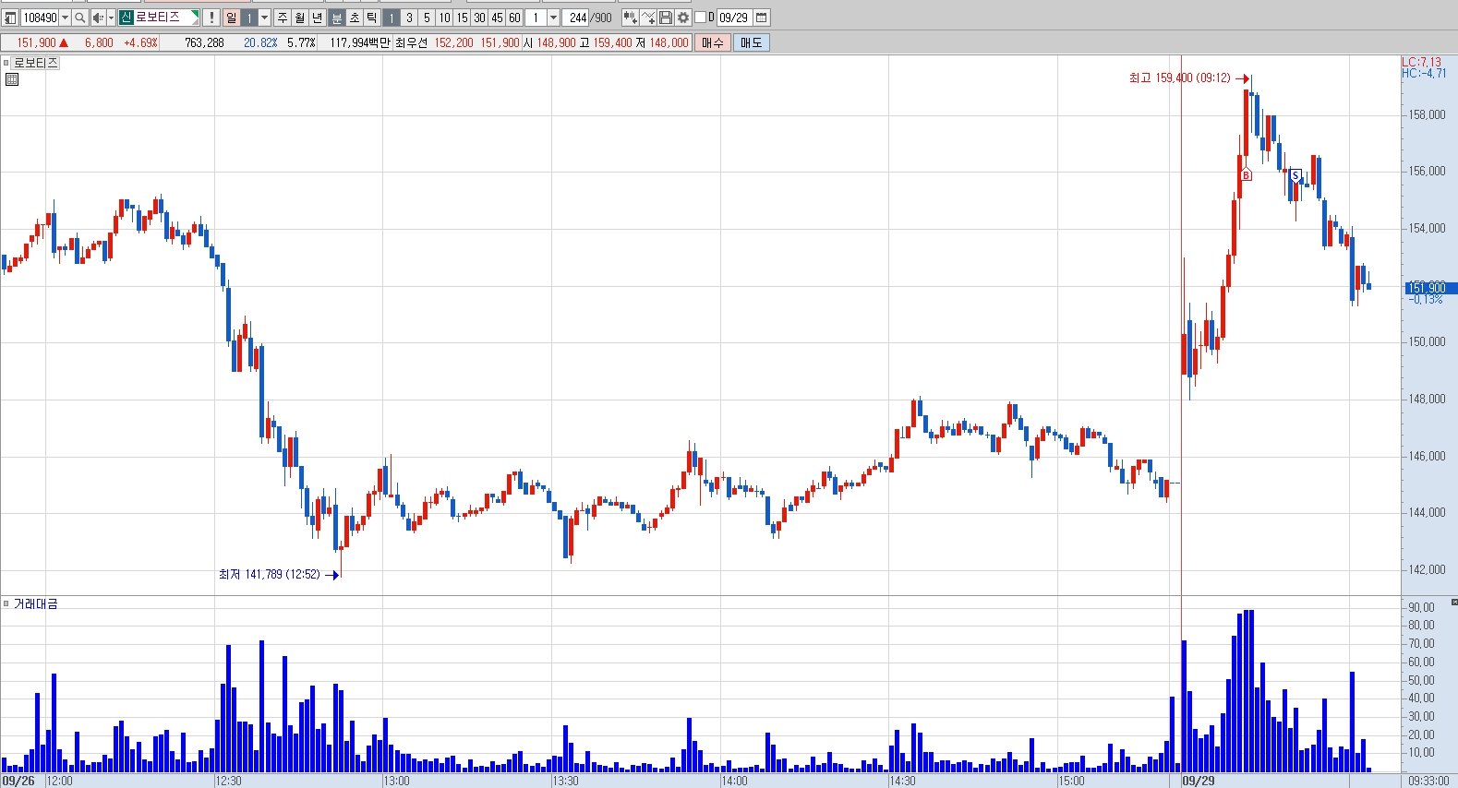The image size is (1458, 788).
Task: Click the 거래대금 volume panel label
Action: click(x=36, y=603)
